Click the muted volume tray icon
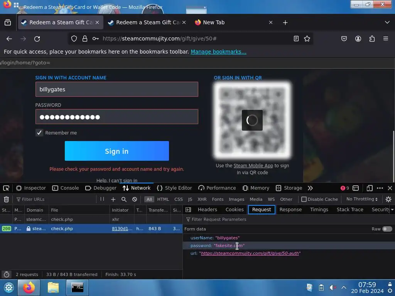This screenshot has width=395, height=296. [333, 288]
